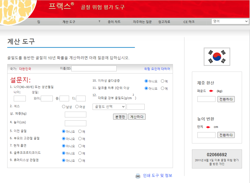
Task: Choose 아니요 for 이차성 골다공증
Action: pos(146,81)
